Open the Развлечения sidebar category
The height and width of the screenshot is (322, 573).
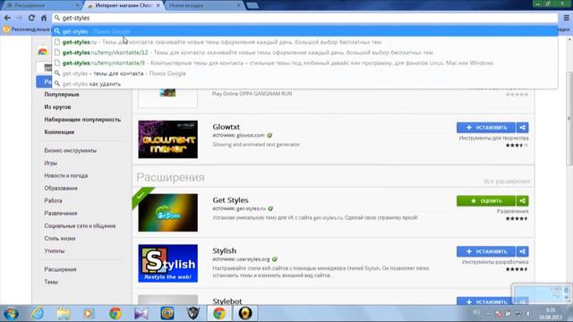(x=61, y=213)
